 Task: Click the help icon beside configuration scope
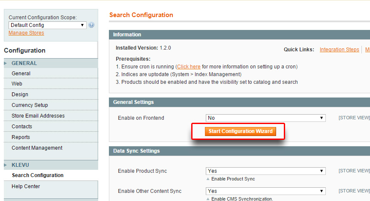point(91,25)
